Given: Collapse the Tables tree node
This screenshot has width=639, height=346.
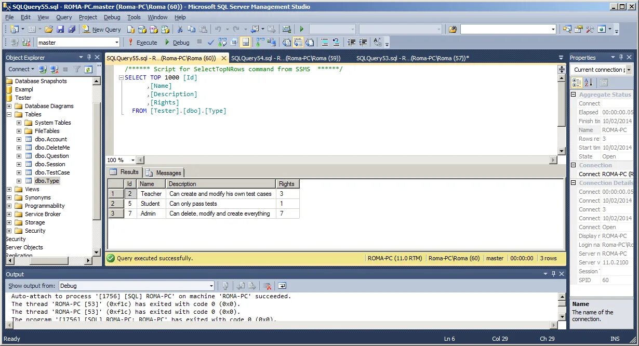Looking at the screenshot, I should [9, 114].
